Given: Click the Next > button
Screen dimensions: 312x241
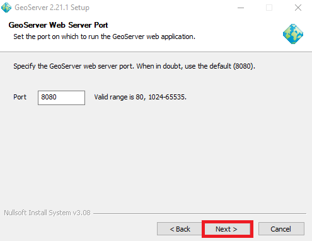Looking at the screenshot, I should 228,229.
